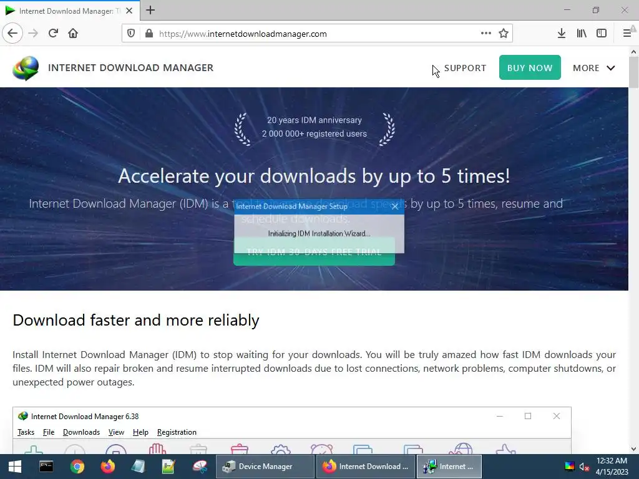Open Tasks menu in IDM screenshot

(x=26, y=432)
